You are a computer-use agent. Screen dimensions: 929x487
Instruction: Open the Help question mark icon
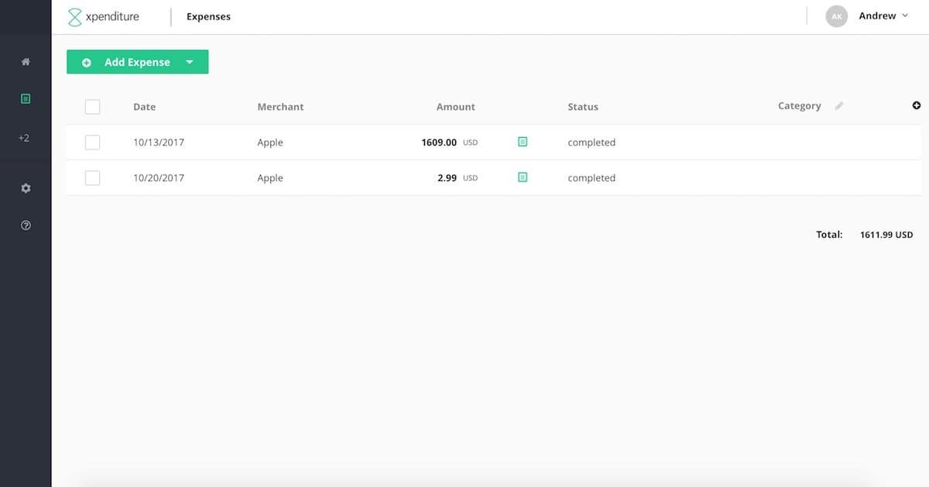[x=26, y=225]
